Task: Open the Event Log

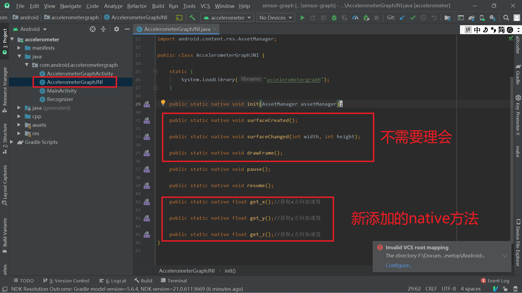Action: click(x=495, y=281)
